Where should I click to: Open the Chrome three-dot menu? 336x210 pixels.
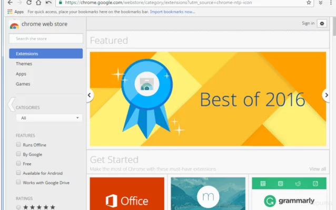331,3
